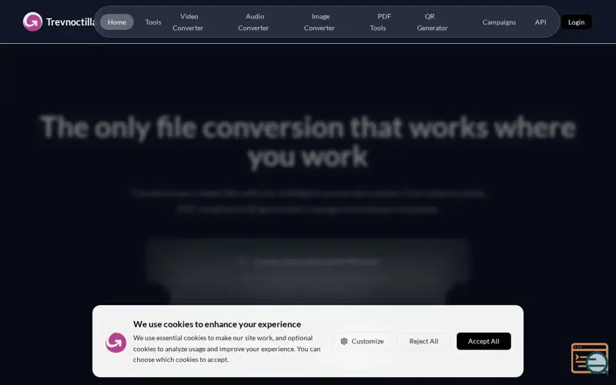Click the Trevnoctilla logo icon in header
Screen dimensions: 616x385
[x=32, y=22]
